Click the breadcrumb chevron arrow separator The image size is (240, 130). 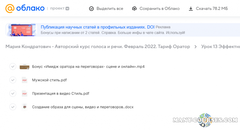196,47
